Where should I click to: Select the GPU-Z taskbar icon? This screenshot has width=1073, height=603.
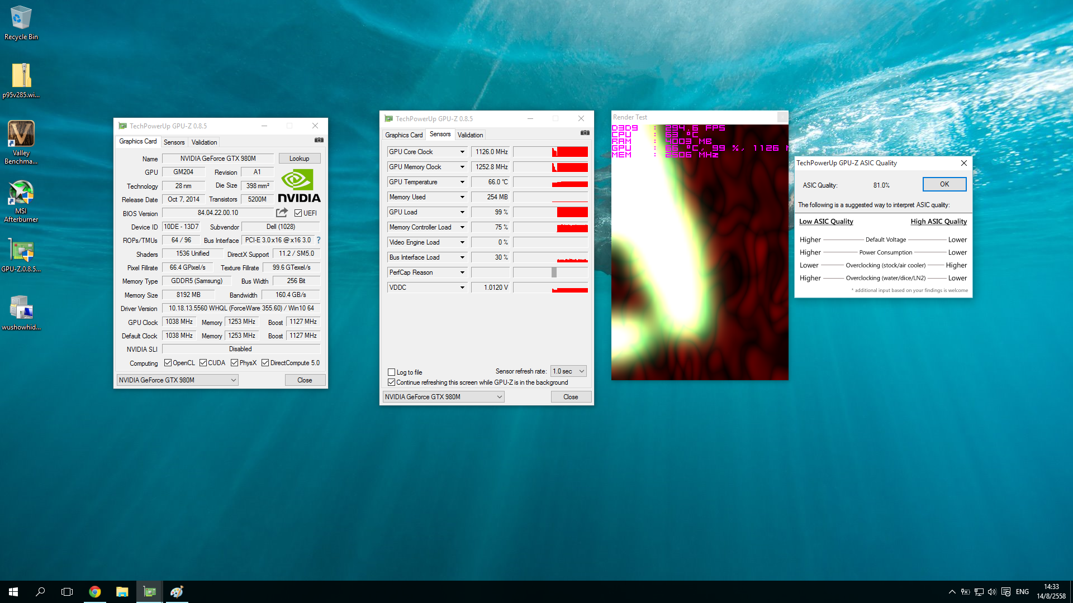pyautogui.click(x=149, y=592)
